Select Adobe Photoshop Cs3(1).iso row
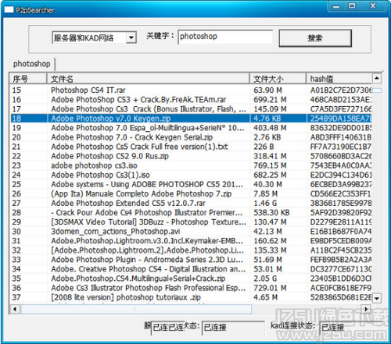The width and height of the screenshot is (391, 344). coord(191,175)
